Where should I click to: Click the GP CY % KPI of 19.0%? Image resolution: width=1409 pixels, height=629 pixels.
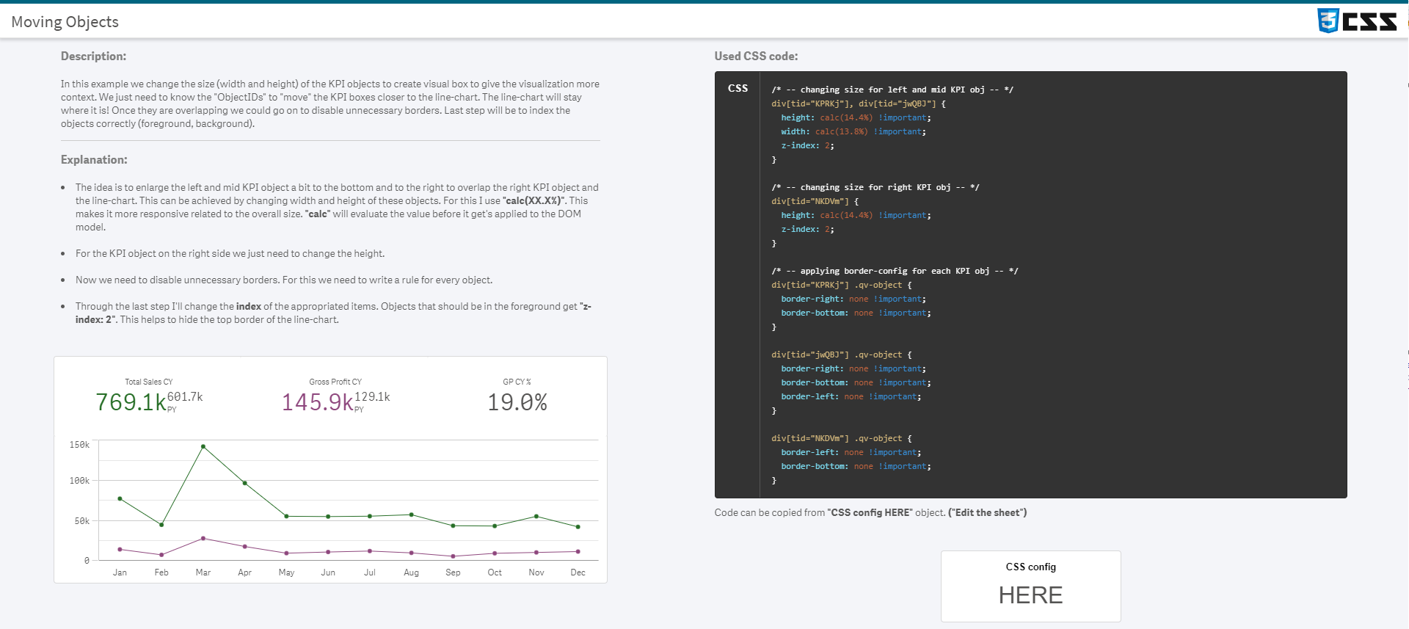click(x=517, y=402)
